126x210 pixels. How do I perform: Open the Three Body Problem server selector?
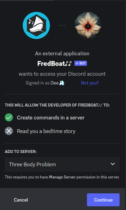click(62, 164)
